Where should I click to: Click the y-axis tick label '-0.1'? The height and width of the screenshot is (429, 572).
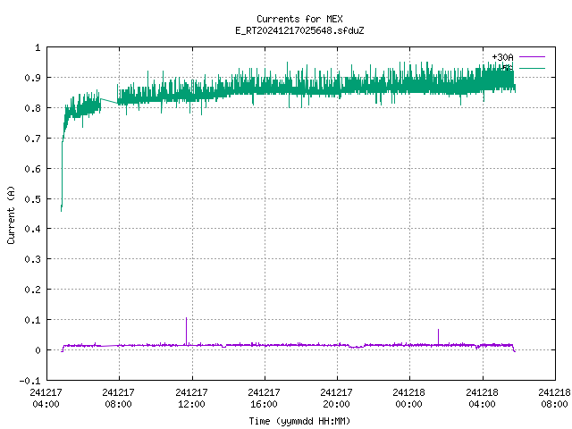coord(29,381)
